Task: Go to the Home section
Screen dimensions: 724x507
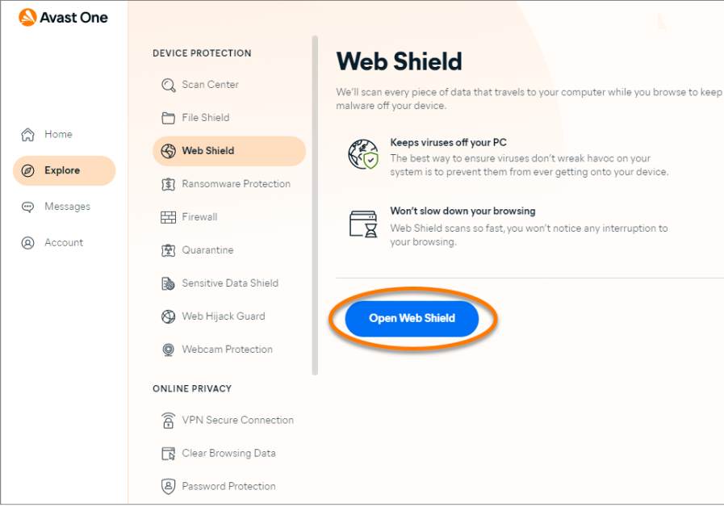Action: click(x=57, y=135)
